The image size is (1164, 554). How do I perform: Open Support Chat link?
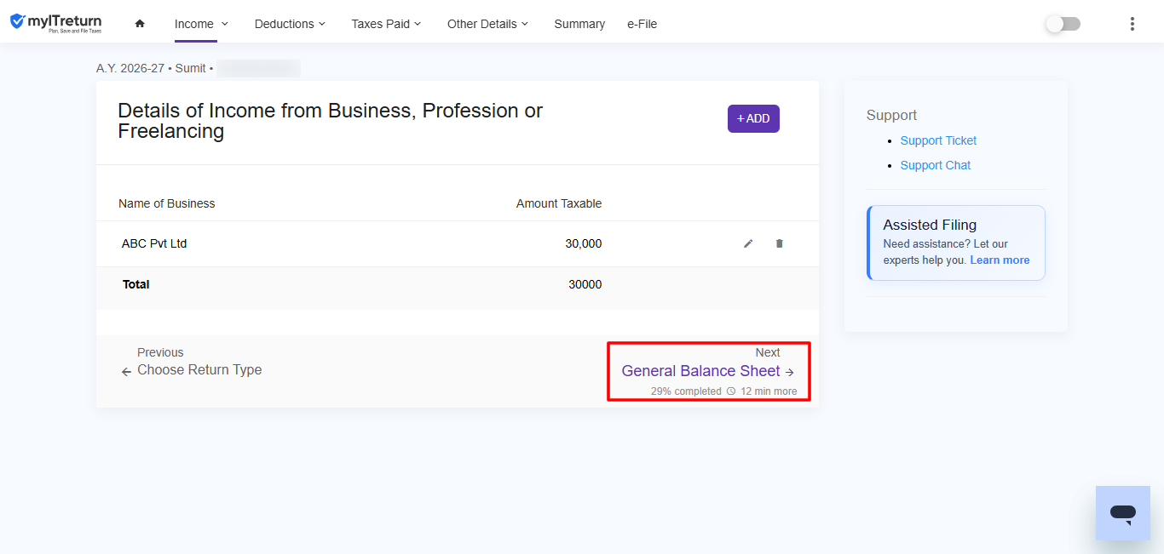pos(935,165)
